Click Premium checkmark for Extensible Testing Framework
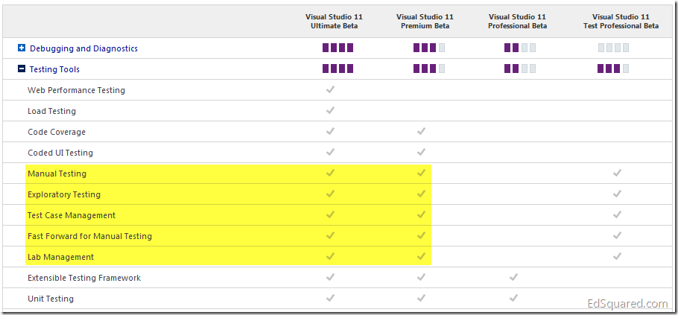 click(421, 277)
